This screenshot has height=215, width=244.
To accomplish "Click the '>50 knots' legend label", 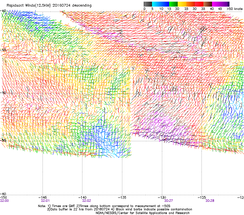I will click(x=234, y=9).
